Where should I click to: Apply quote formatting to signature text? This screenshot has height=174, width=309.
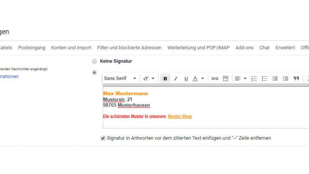(x=296, y=79)
